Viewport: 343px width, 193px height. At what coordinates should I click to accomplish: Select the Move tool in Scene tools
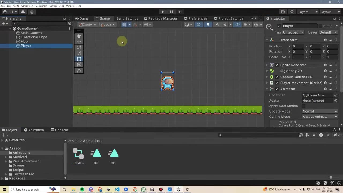tap(79, 42)
